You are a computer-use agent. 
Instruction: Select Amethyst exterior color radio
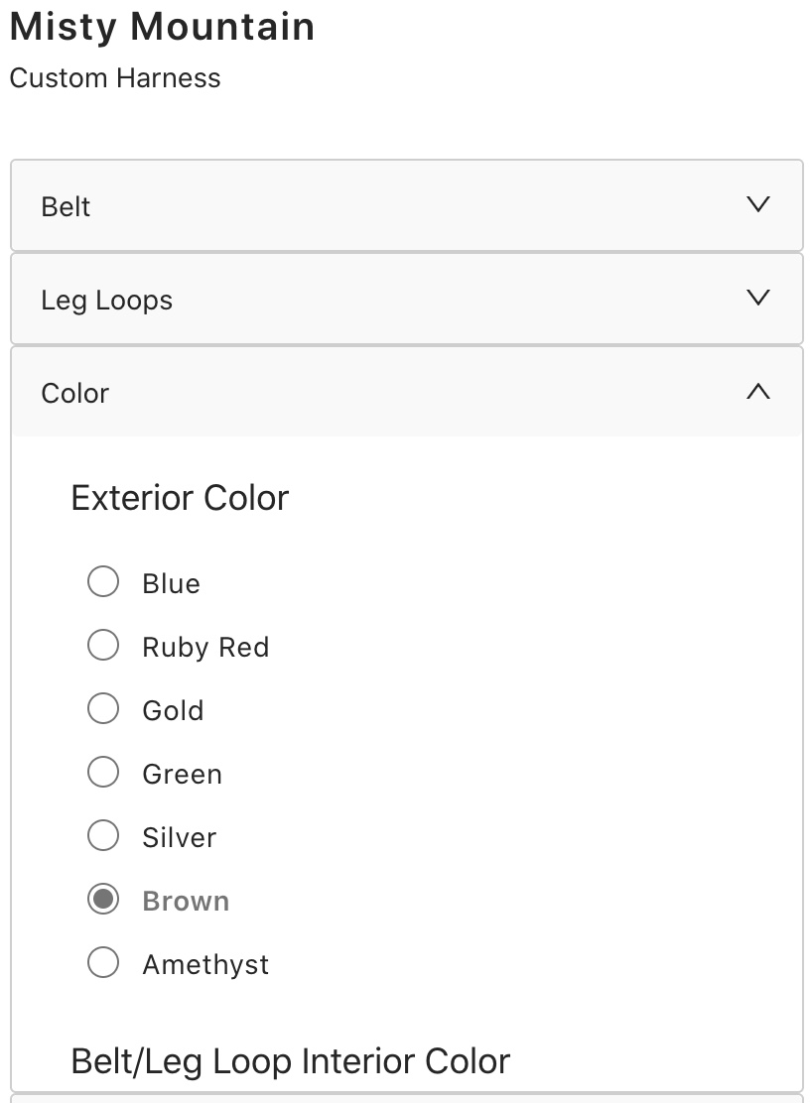(x=103, y=962)
